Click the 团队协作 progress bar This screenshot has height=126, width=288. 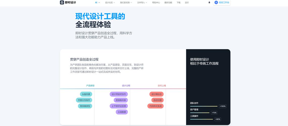point(204,106)
